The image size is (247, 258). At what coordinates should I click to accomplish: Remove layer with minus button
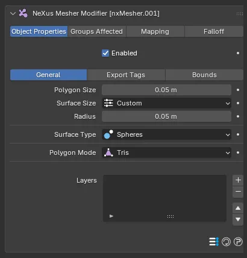(x=238, y=192)
